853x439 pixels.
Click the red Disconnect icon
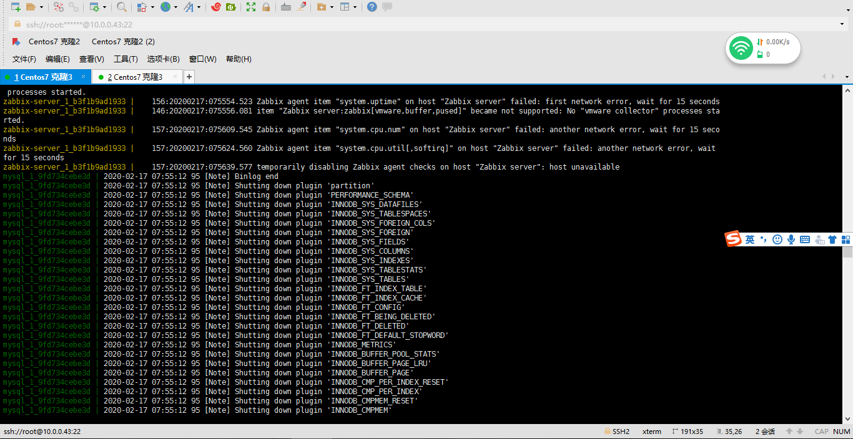59,7
